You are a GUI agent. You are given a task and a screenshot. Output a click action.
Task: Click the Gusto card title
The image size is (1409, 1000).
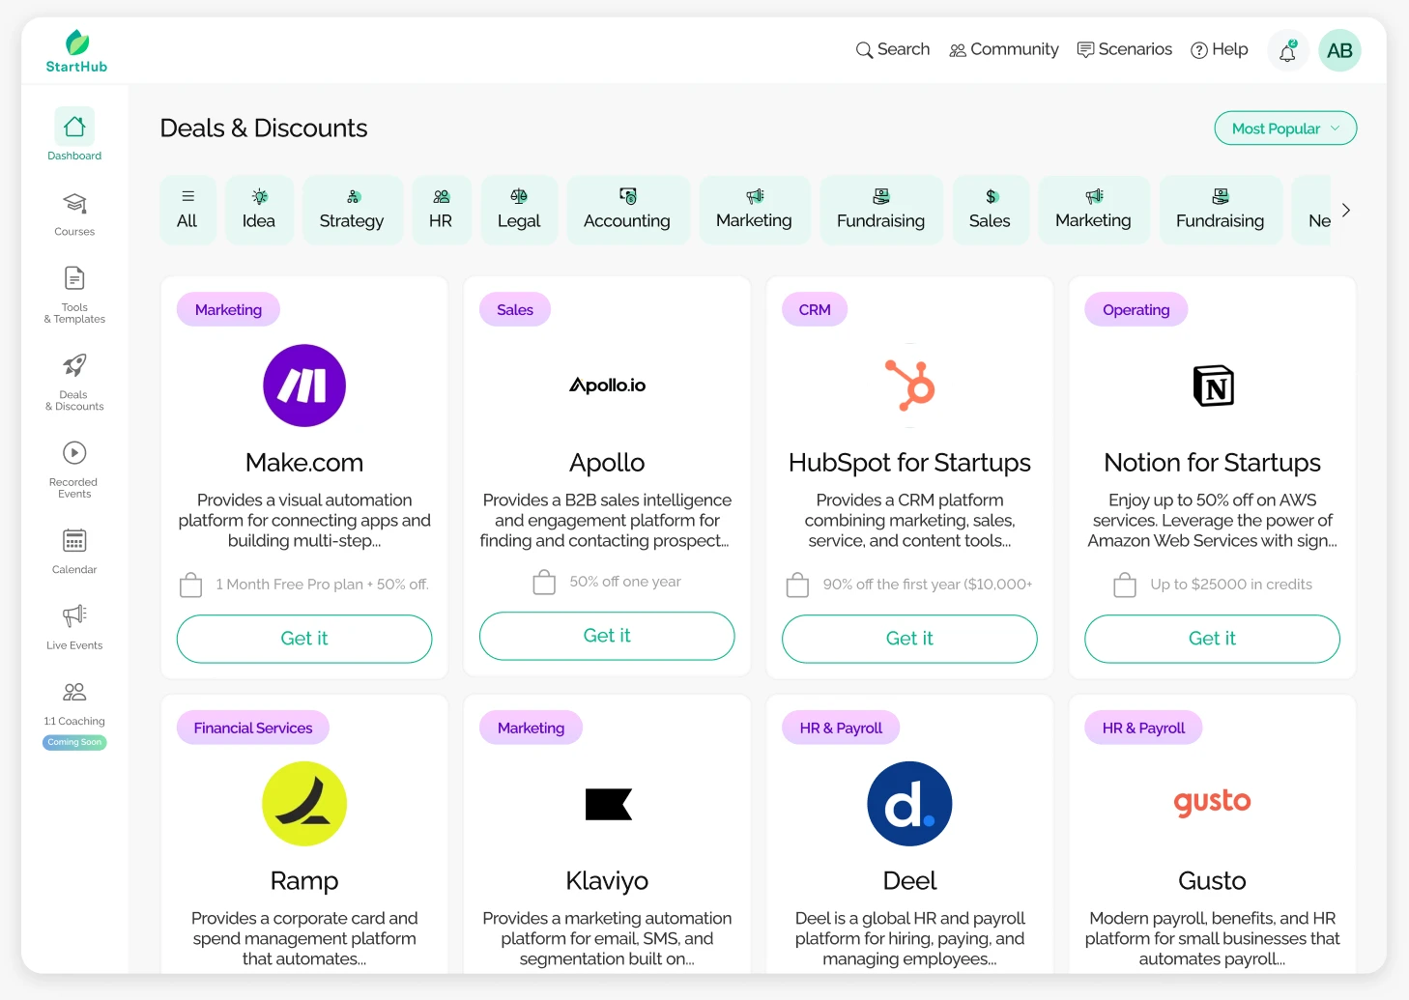[x=1212, y=881]
